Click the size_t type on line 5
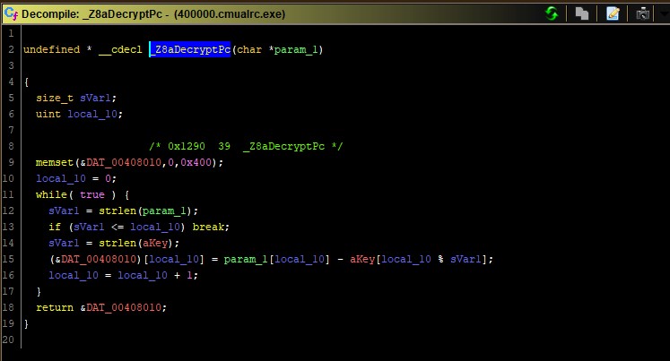670x361 pixels. 53,98
